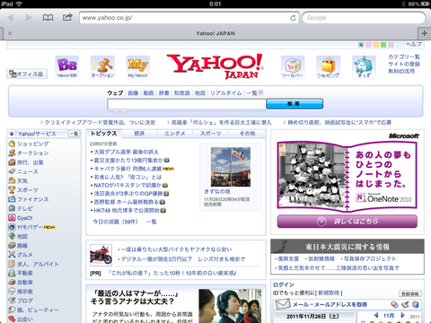Click the 詳しくはこちら purple button

pyautogui.click(x=347, y=222)
